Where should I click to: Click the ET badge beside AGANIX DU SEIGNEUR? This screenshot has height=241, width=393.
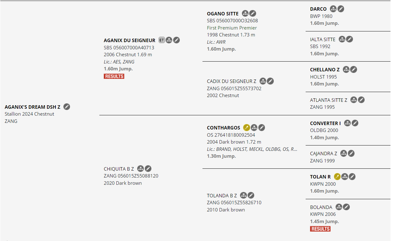point(161,40)
